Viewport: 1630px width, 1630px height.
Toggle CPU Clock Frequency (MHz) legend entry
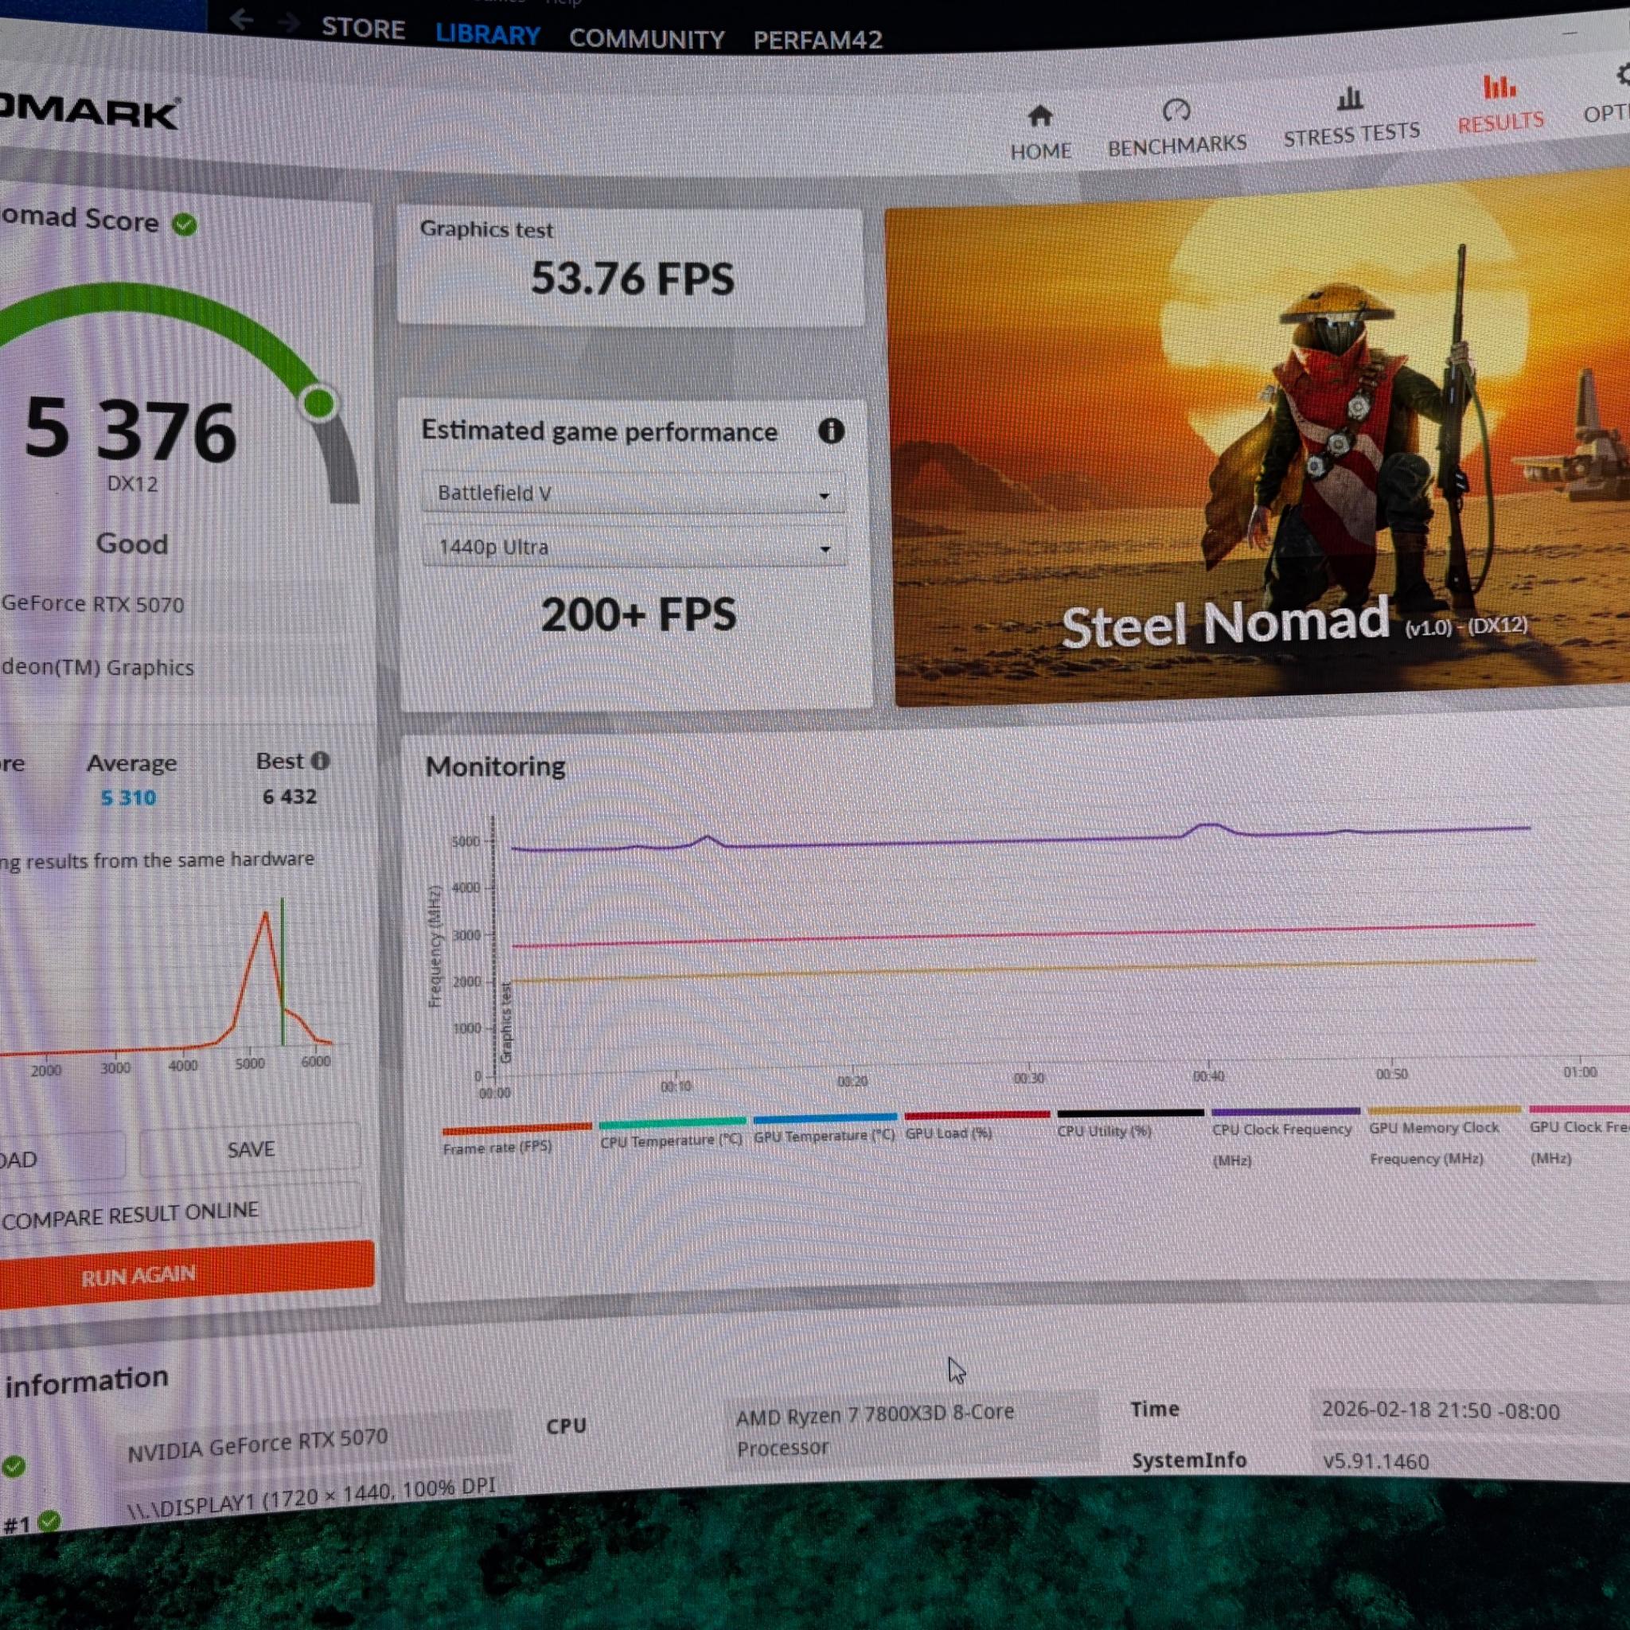coord(1285,1137)
